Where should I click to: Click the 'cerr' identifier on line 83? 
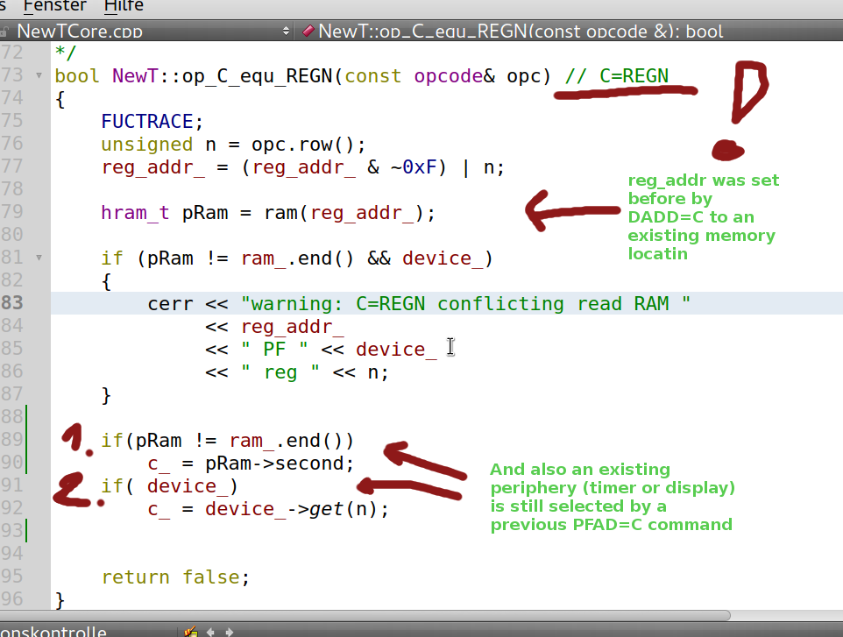point(170,303)
